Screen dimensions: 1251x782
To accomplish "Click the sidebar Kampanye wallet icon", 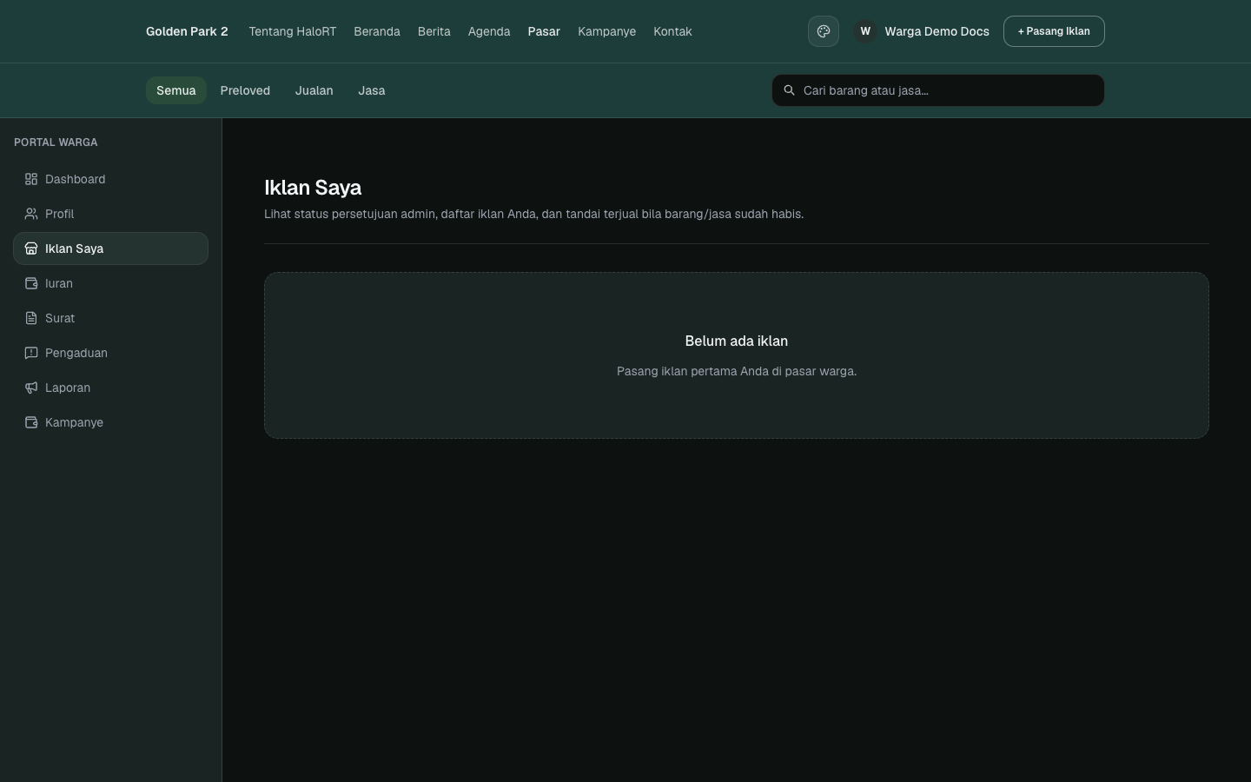I will coord(31,422).
